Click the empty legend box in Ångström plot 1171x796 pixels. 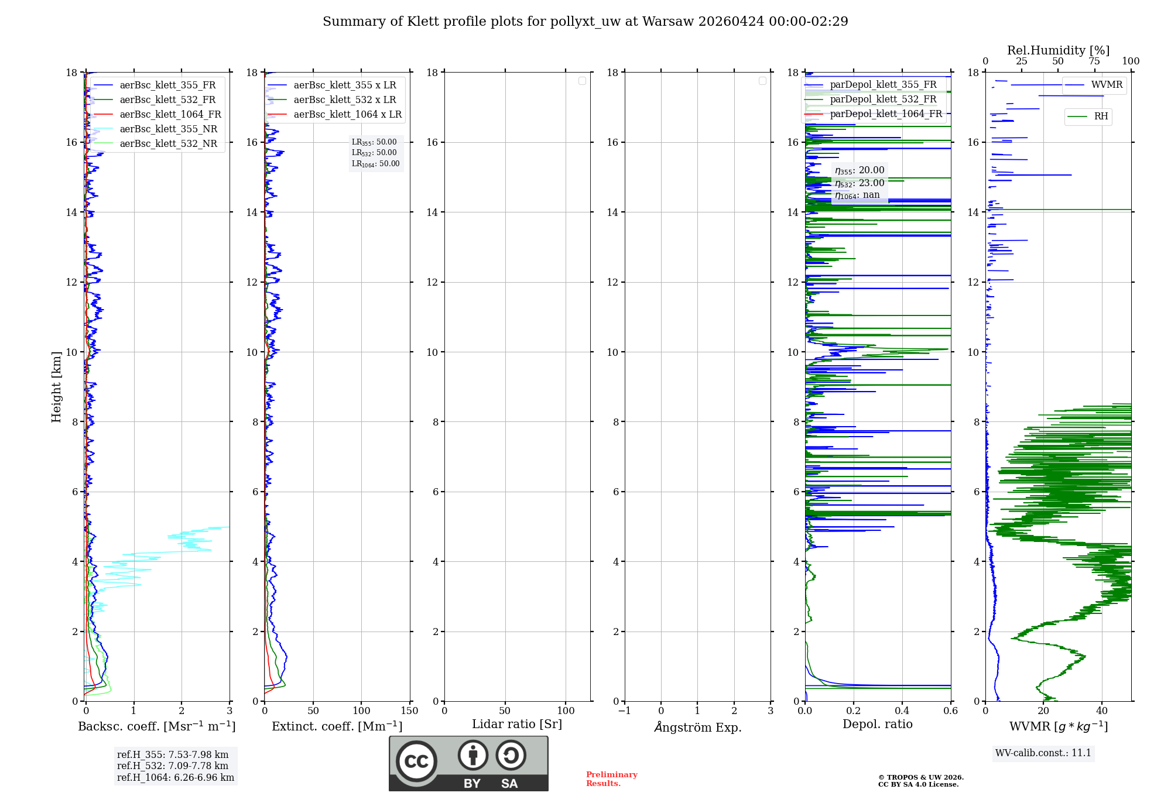click(x=762, y=81)
